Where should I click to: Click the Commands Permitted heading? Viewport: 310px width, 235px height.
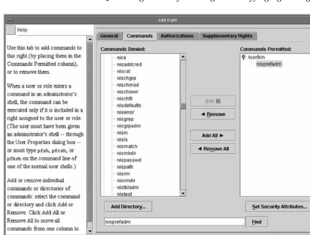coord(266,49)
